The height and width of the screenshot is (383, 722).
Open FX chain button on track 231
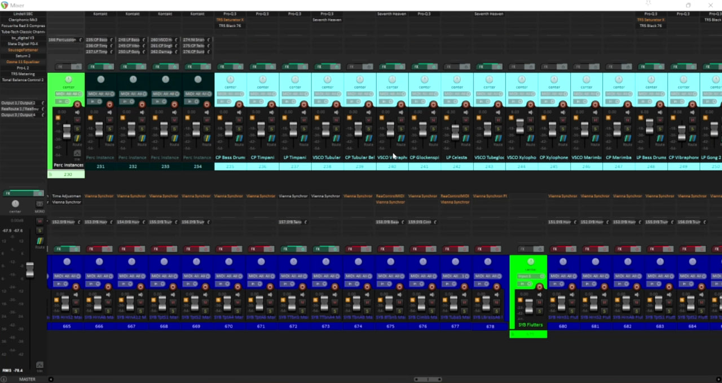(95, 66)
